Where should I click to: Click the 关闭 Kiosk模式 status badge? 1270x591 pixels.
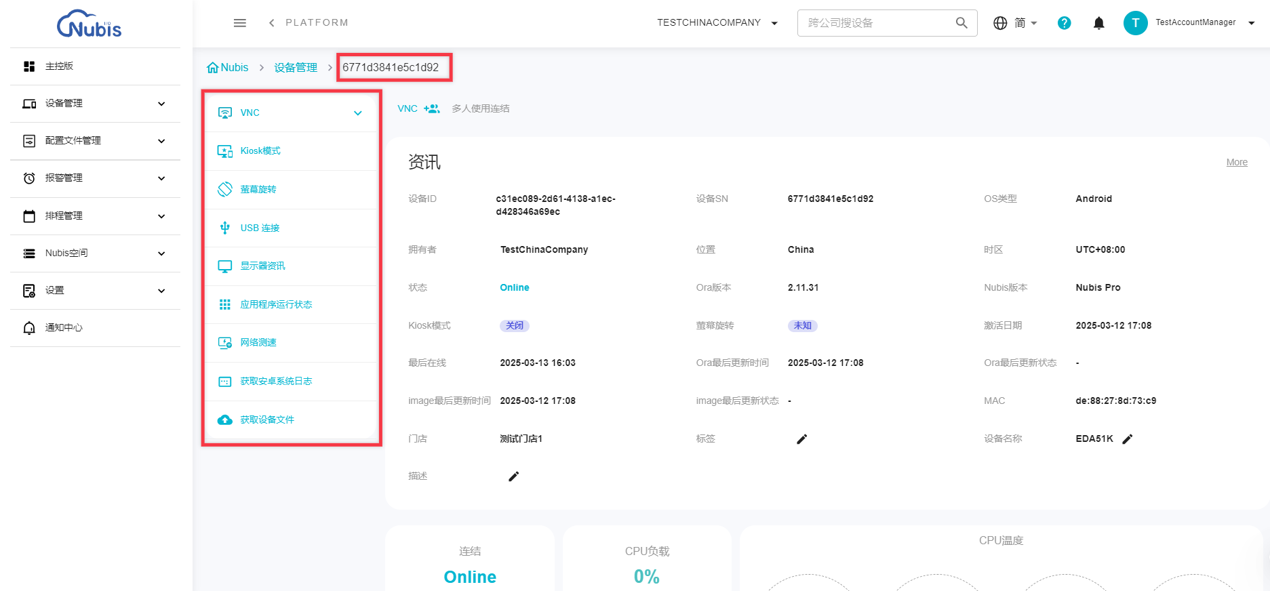515,326
